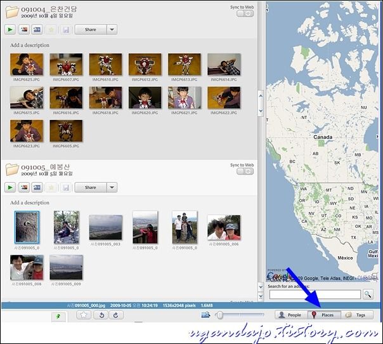The height and width of the screenshot is (344, 383).
Task: Open the Tags panel
Action: 357,315
